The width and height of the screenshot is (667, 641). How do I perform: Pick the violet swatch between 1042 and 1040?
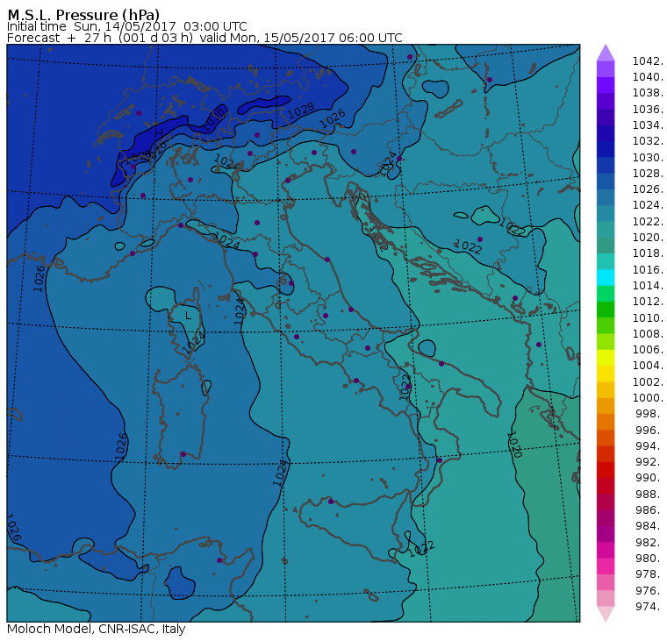606,69
